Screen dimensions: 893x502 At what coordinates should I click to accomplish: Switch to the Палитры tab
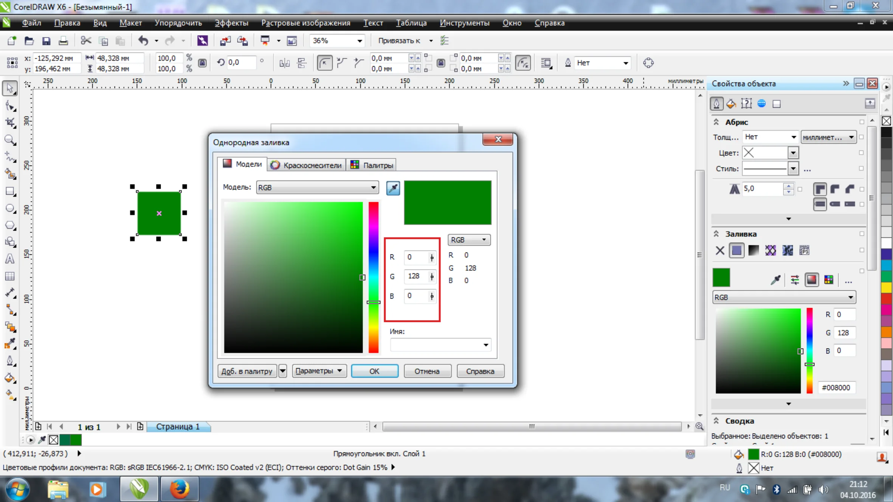click(x=372, y=165)
